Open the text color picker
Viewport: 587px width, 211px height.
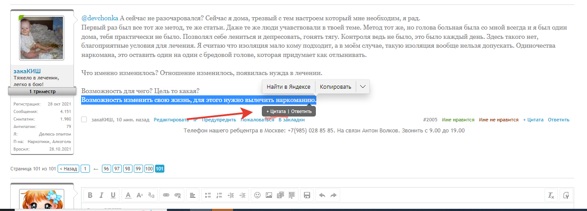tap(128, 195)
